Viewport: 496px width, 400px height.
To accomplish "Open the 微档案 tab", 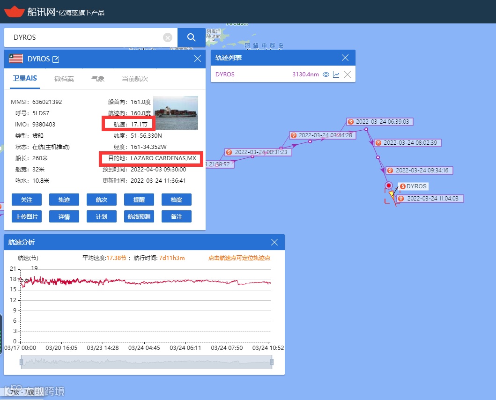I will click(64, 79).
